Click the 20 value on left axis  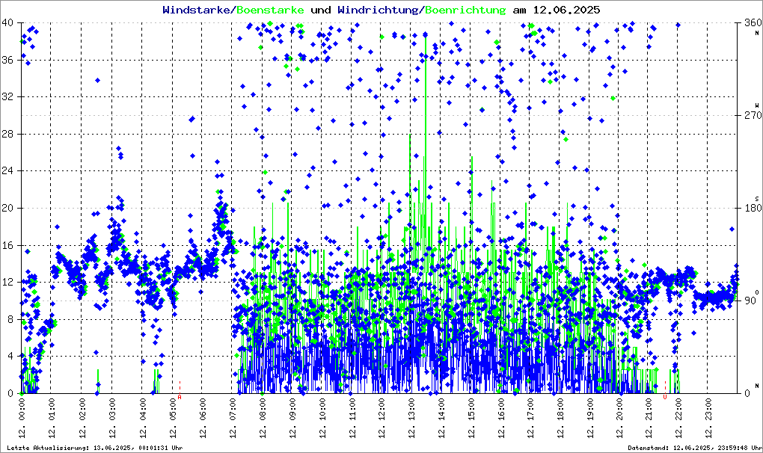pyautogui.click(x=7, y=209)
